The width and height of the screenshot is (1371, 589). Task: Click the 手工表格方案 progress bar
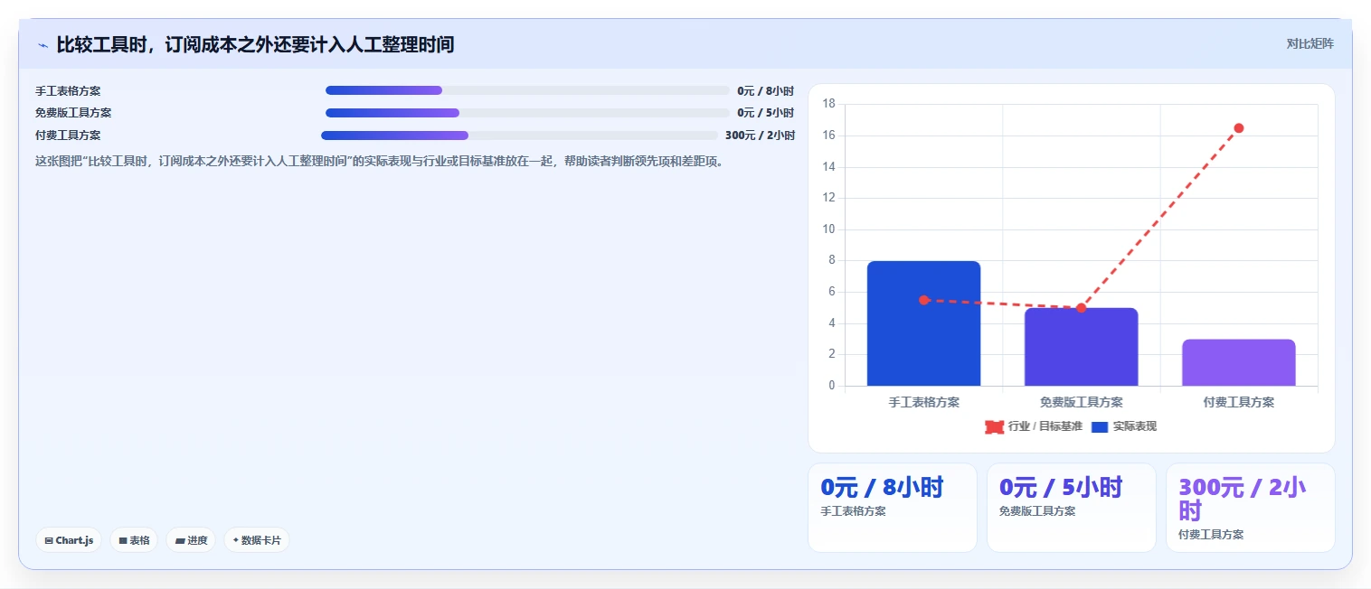(x=527, y=90)
